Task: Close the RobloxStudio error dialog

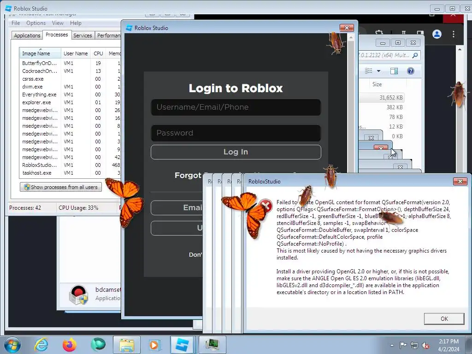Action: [x=460, y=181]
